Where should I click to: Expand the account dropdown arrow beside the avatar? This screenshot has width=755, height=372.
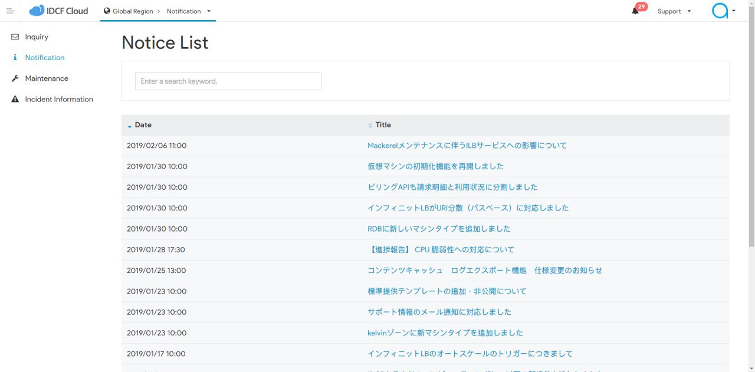coord(734,11)
